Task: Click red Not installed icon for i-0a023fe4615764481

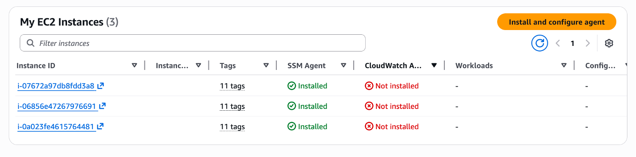Action: 369,127
